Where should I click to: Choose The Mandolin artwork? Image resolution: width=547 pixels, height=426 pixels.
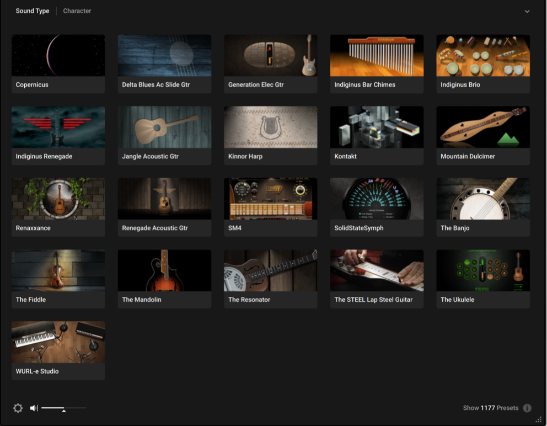[164, 270]
